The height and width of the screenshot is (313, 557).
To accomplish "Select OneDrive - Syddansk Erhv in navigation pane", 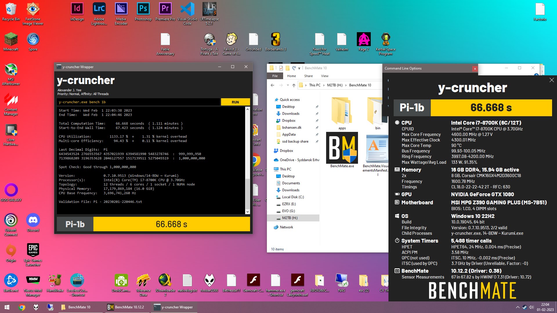I will point(296,160).
